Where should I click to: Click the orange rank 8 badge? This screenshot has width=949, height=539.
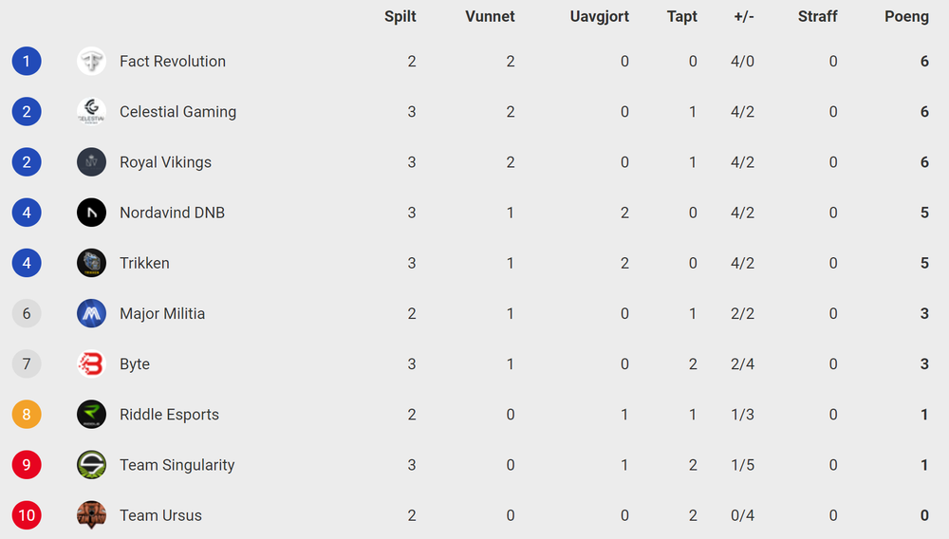click(x=27, y=415)
